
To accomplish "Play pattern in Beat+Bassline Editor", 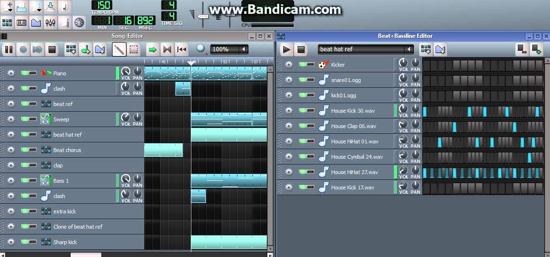I will point(287,49).
